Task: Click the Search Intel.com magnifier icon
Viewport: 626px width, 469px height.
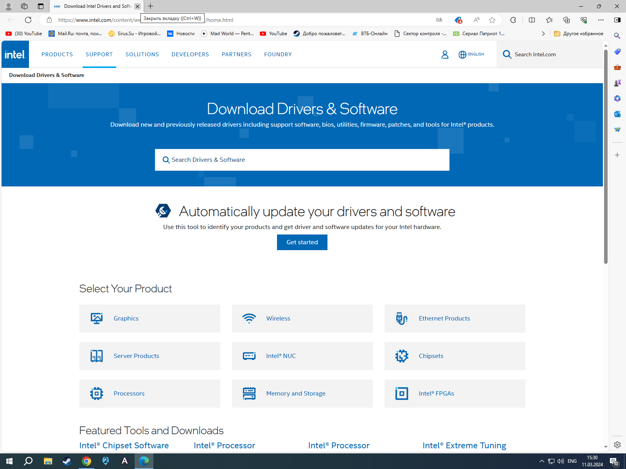Action: click(x=507, y=54)
